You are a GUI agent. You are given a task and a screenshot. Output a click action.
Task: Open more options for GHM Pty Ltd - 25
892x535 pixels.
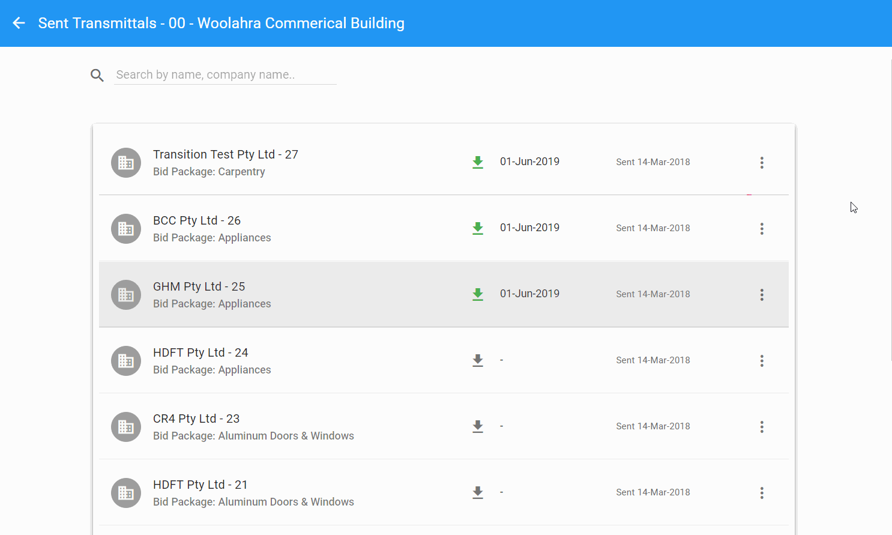click(762, 295)
